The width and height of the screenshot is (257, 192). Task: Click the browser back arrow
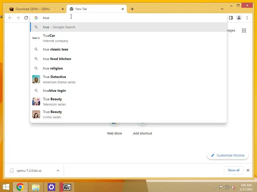10,18
